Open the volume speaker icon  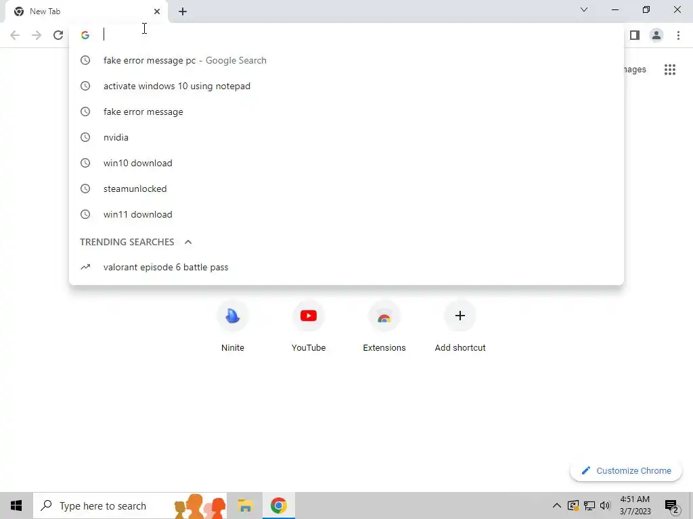605,505
